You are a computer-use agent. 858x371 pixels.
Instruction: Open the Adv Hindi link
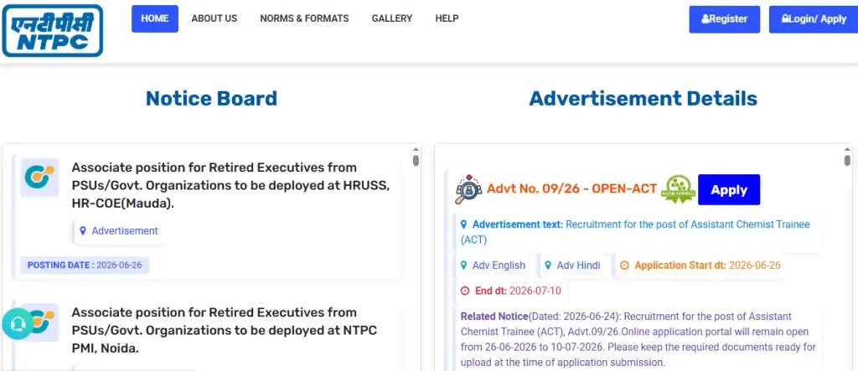[578, 265]
